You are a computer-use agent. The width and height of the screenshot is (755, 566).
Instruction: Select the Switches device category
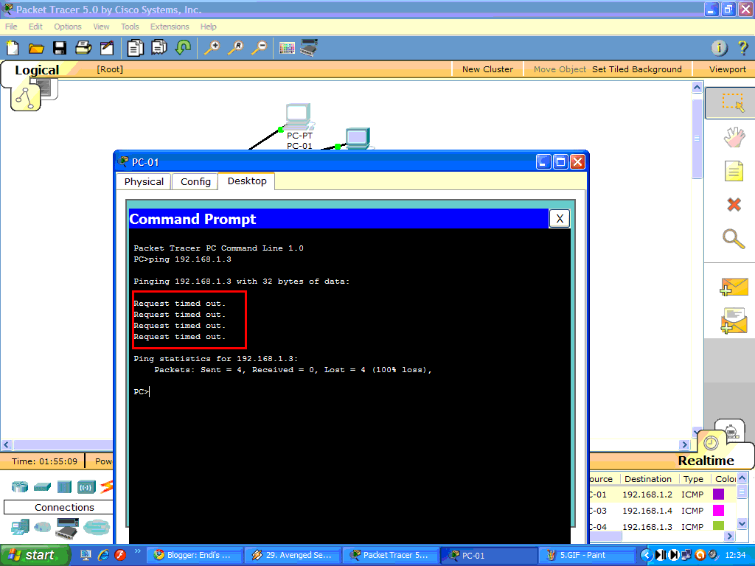(x=42, y=487)
